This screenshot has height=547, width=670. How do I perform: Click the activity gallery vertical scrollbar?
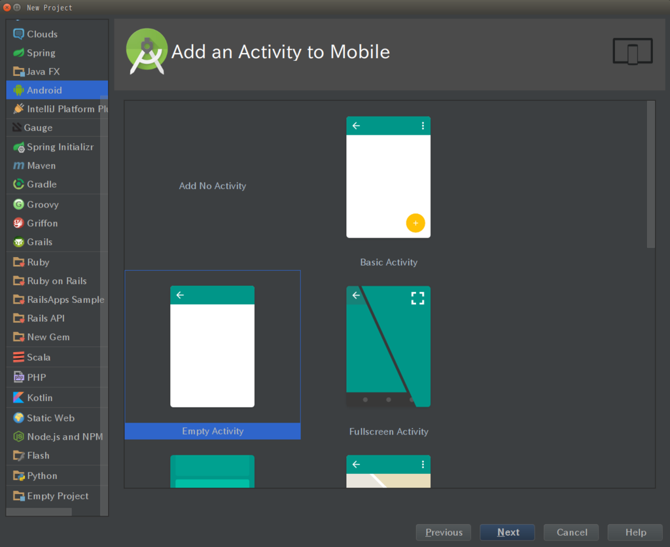pyautogui.click(x=650, y=174)
